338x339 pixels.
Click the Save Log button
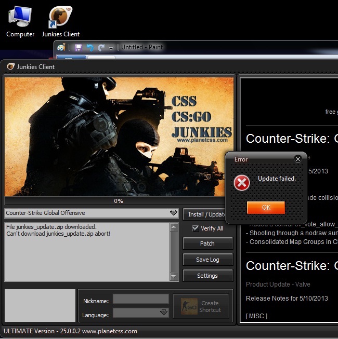pyautogui.click(x=207, y=260)
